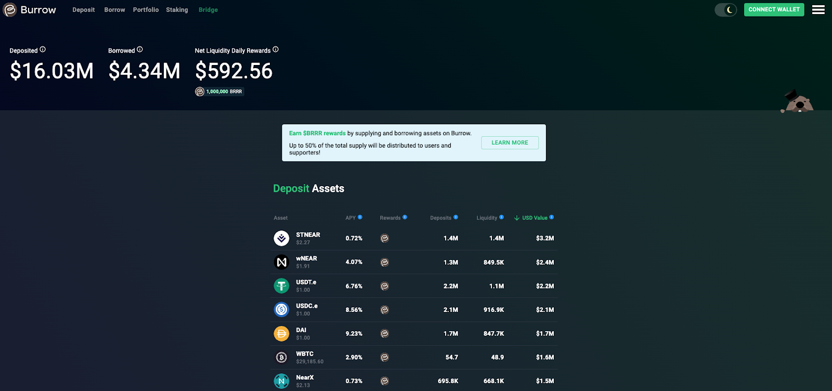Click the 695.8K NearX deposits value
Screen dimensions: 832x391
tap(448, 381)
